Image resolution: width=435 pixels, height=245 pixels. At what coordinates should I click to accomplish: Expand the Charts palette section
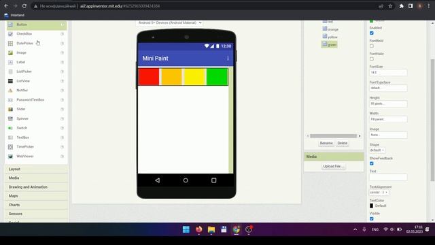click(36, 205)
